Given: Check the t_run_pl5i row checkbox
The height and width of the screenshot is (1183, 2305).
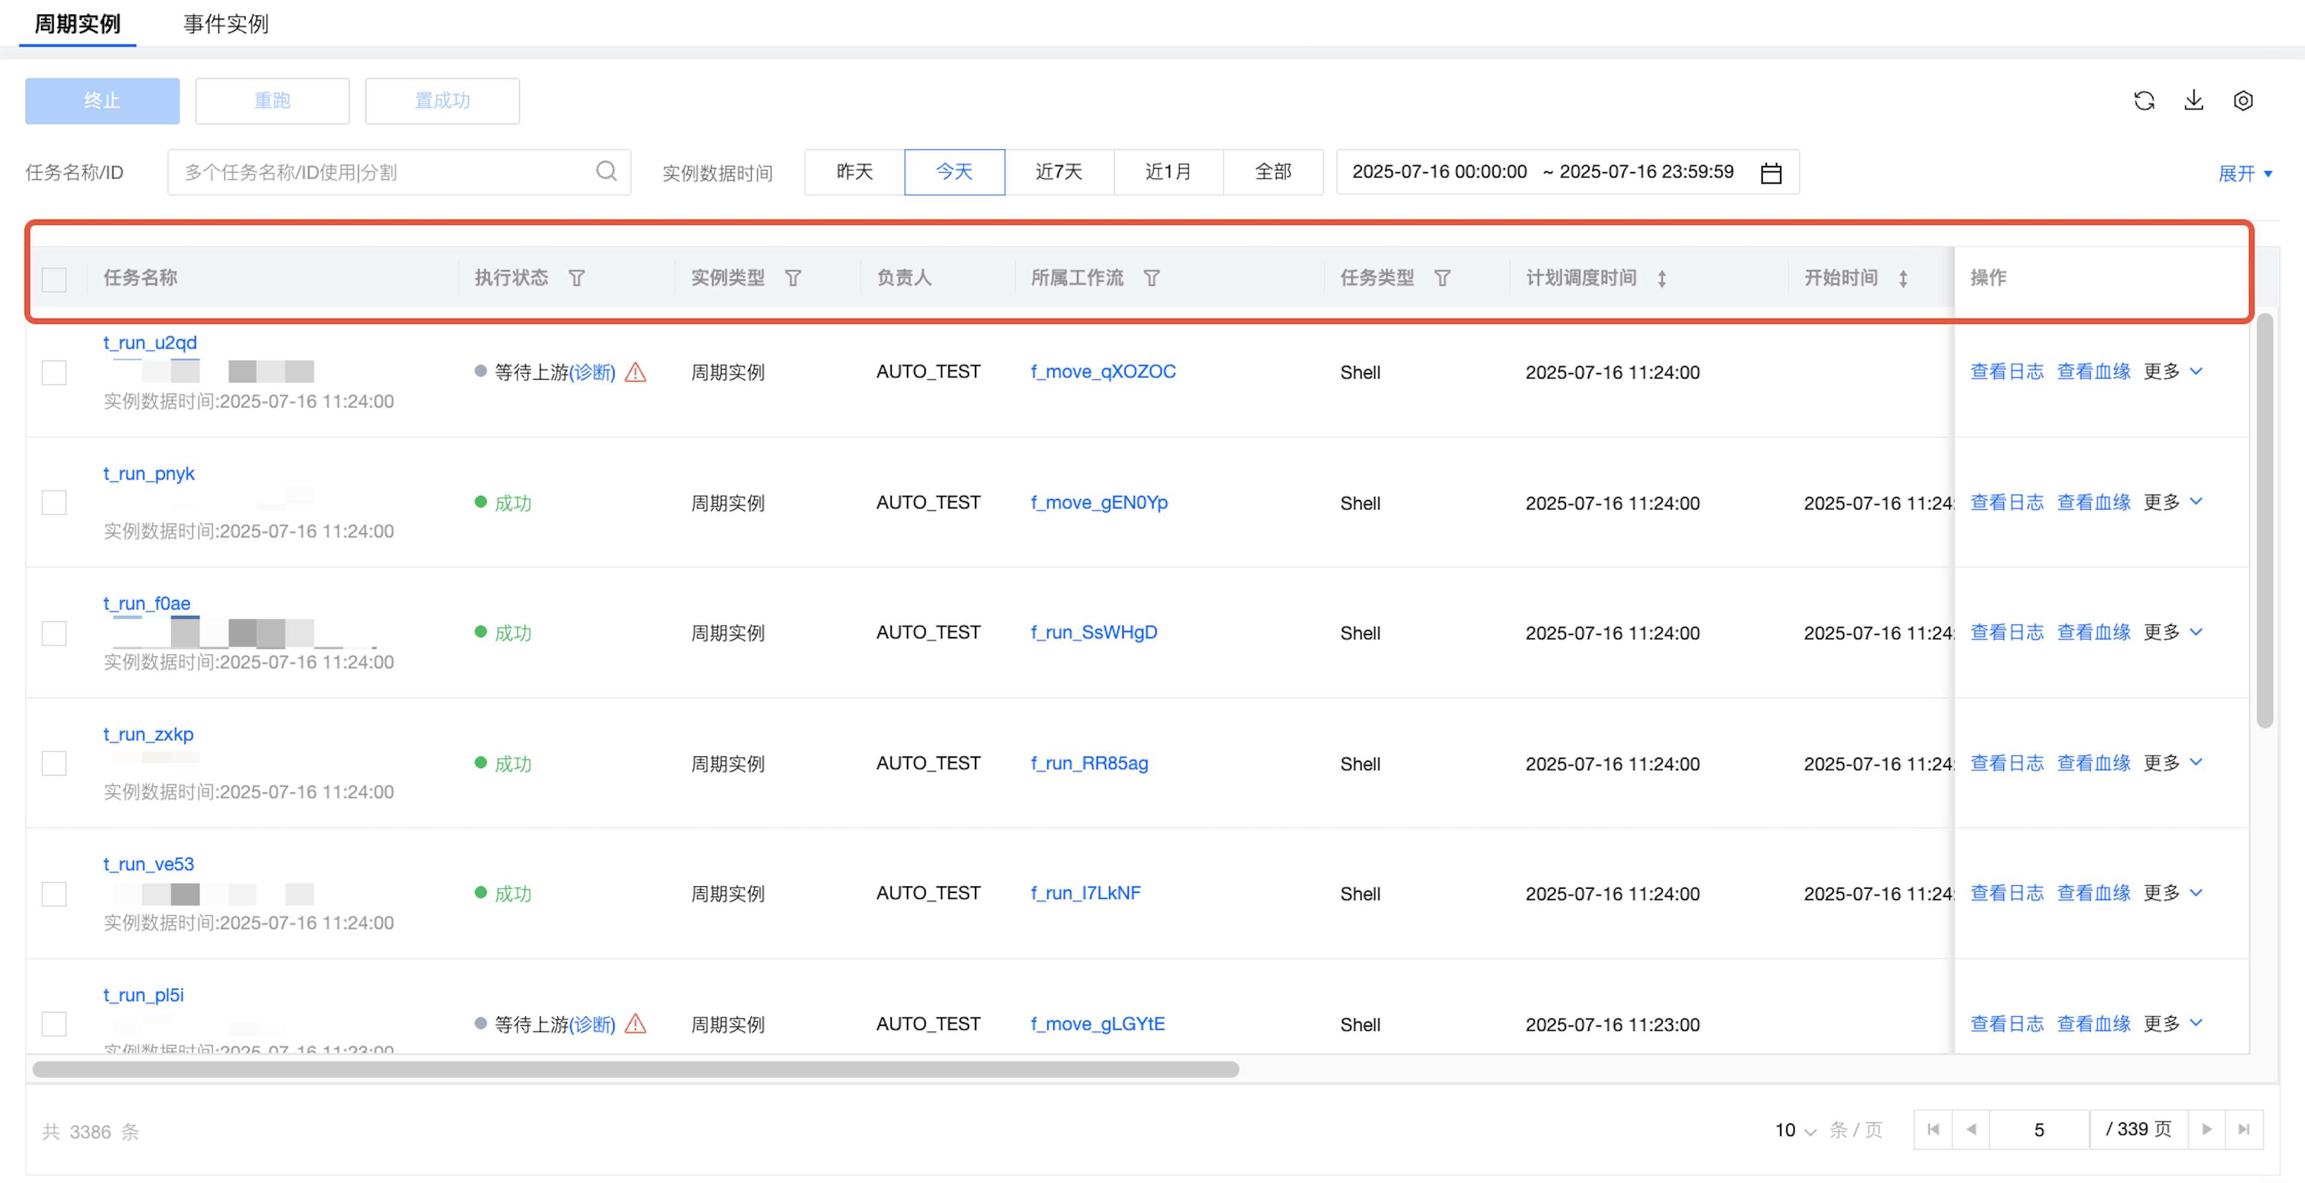Looking at the screenshot, I should (x=55, y=1024).
